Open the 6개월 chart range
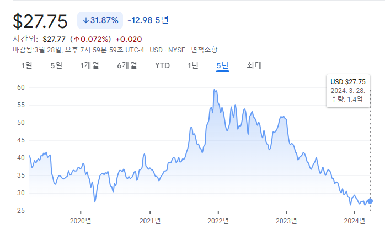Image resolution: width=385 pixels, height=231 pixels. click(x=127, y=65)
